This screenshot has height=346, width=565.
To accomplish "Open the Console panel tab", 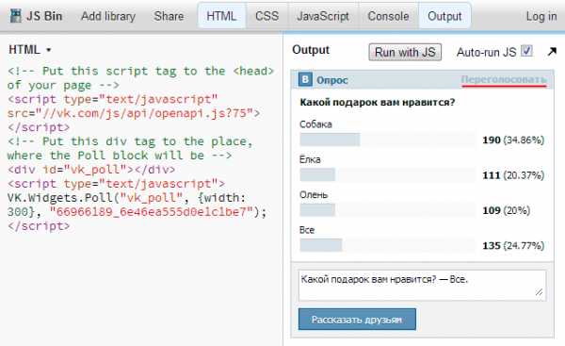I will 388,16.
